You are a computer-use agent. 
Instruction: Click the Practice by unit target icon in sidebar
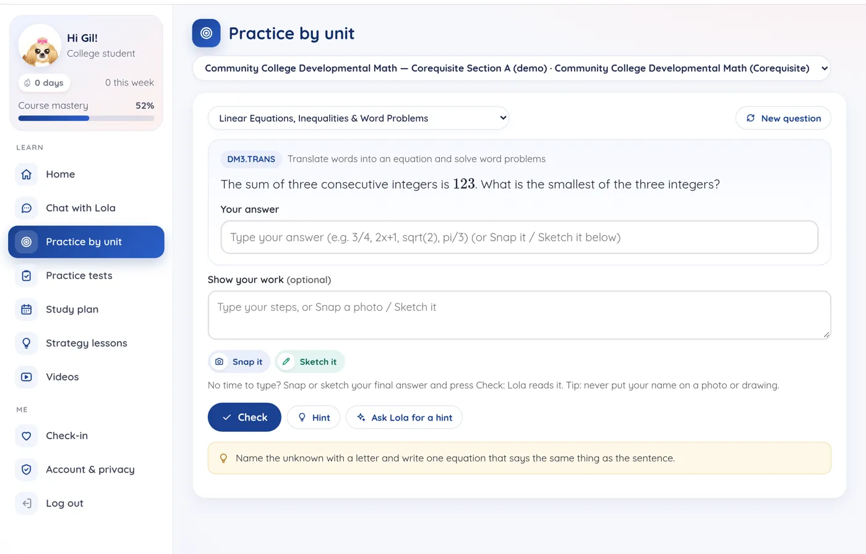click(x=27, y=241)
